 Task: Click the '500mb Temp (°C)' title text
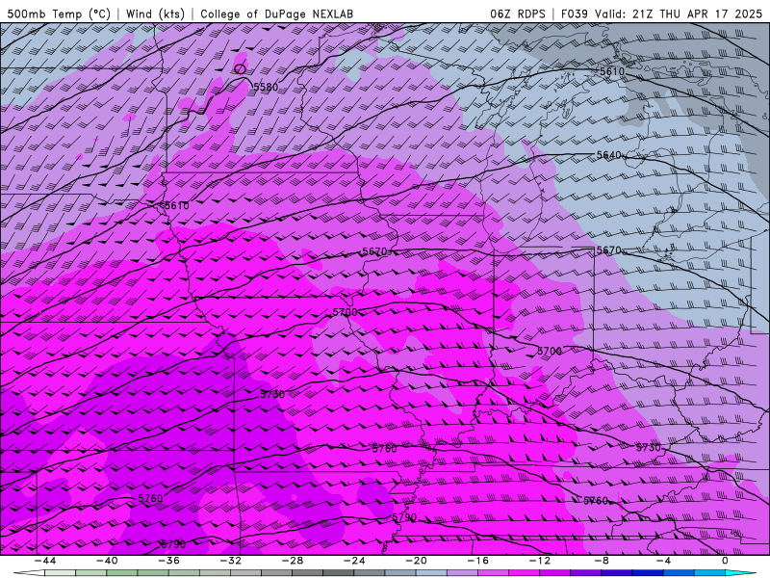coord(59,13)
